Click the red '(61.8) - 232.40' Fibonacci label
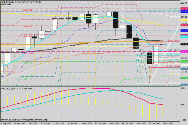The height and width of the screenshot is (125, 188). [x=173, y=66]
